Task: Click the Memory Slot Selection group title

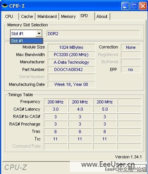Action: pyautogui.click(x=27, y=25)
